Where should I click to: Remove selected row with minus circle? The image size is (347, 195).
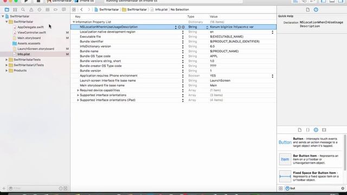coord(183,27)
